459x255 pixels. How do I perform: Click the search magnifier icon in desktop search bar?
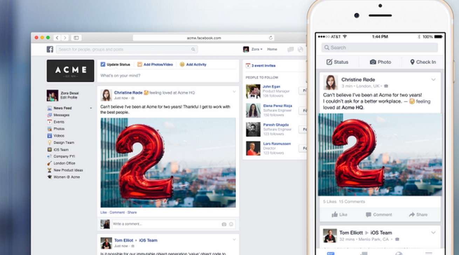(193, 50)
